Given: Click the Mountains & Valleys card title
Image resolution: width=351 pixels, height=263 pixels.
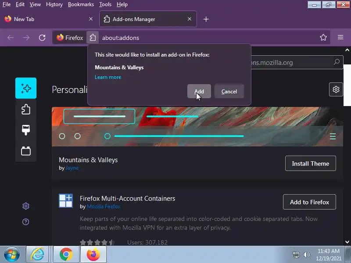Looking at the screenshot, I should (x=88, y=160).
